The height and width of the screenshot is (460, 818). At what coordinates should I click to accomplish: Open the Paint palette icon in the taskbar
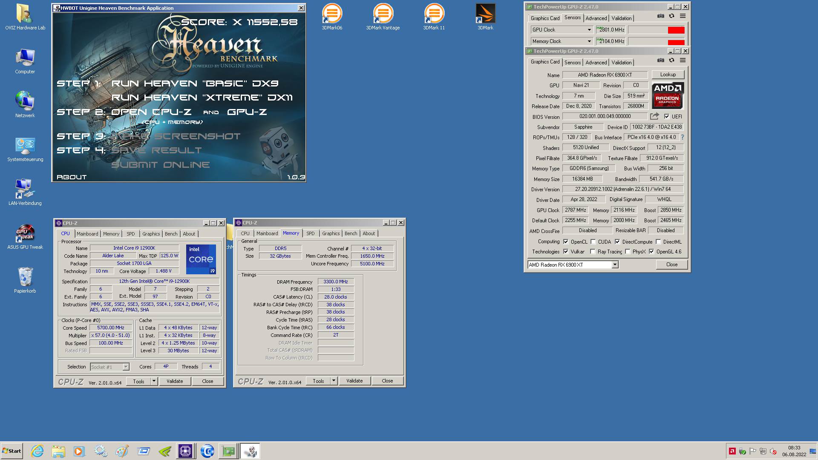pos(122,451)
